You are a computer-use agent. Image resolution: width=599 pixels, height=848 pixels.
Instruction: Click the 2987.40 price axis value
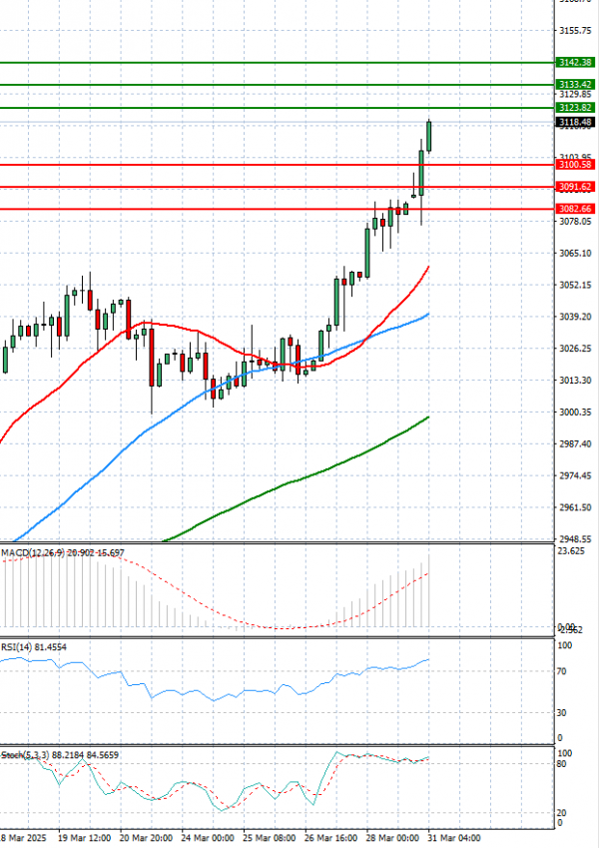pos(575,444)
